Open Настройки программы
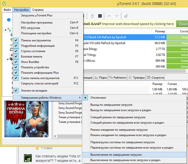 pos(48,23)
